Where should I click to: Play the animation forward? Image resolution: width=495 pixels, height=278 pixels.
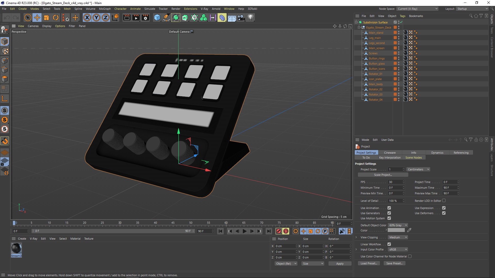pos(245,231)
